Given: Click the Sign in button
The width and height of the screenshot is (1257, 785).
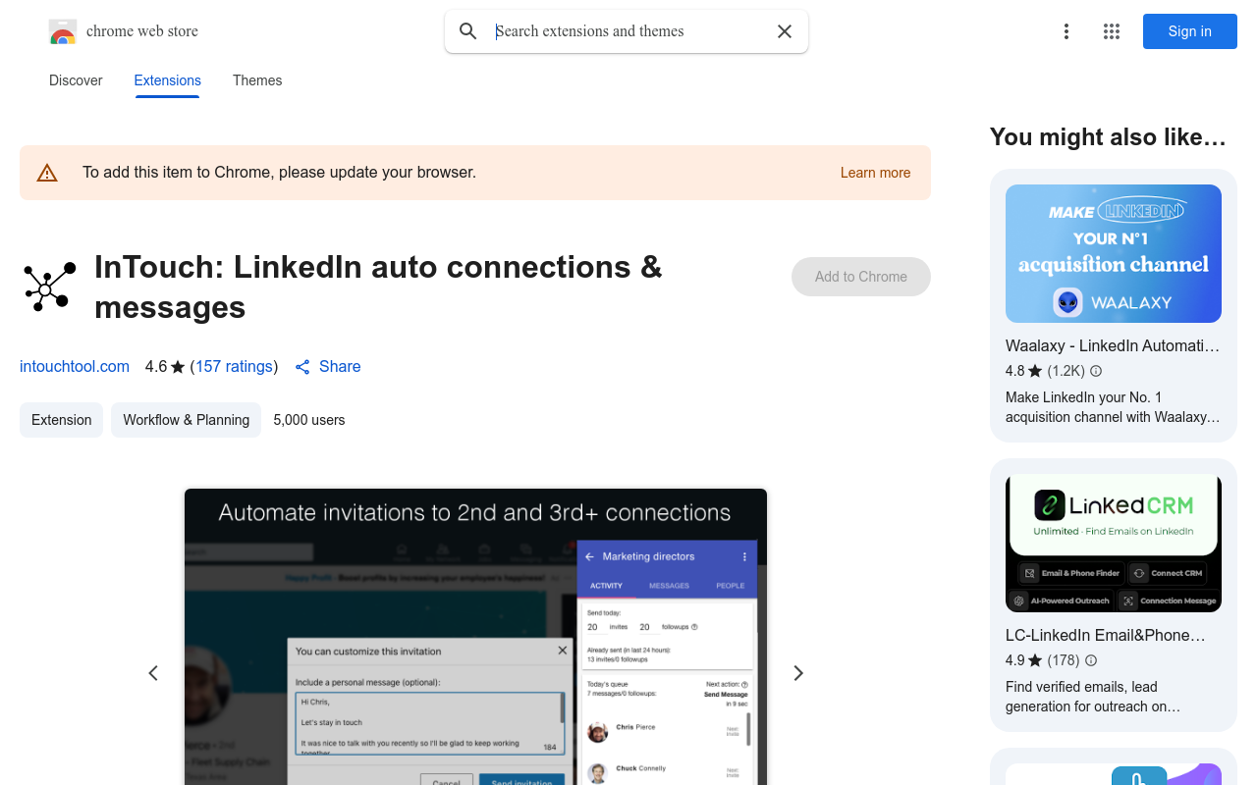Looking at the screenshot, I should point(1190,31).
